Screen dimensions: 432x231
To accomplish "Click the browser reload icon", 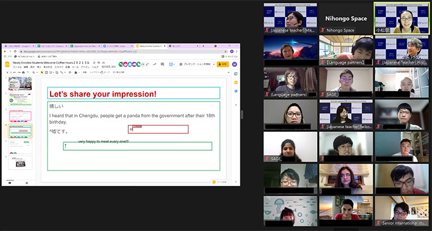I will (x=15, y=52).
